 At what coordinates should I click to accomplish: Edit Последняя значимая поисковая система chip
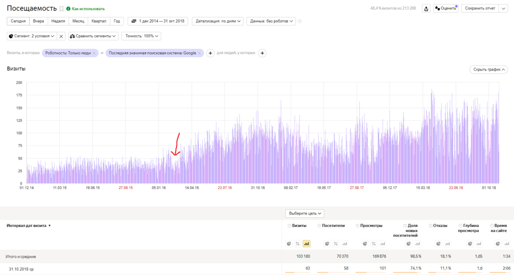coord(152,53)
